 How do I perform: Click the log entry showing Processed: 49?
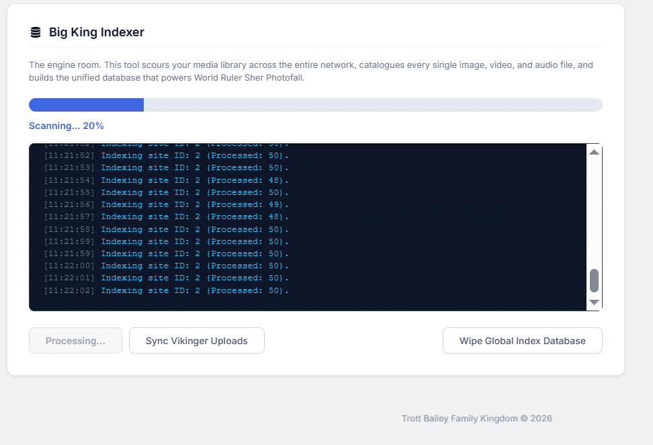[166, 204]
